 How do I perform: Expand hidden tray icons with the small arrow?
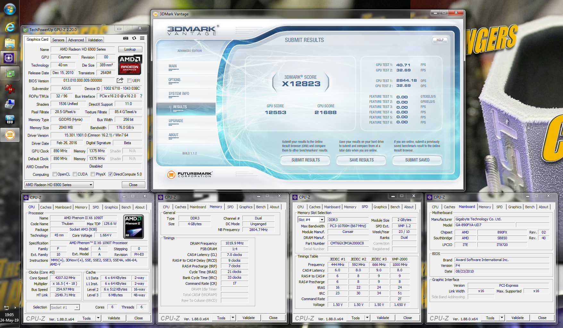point(15,307)
